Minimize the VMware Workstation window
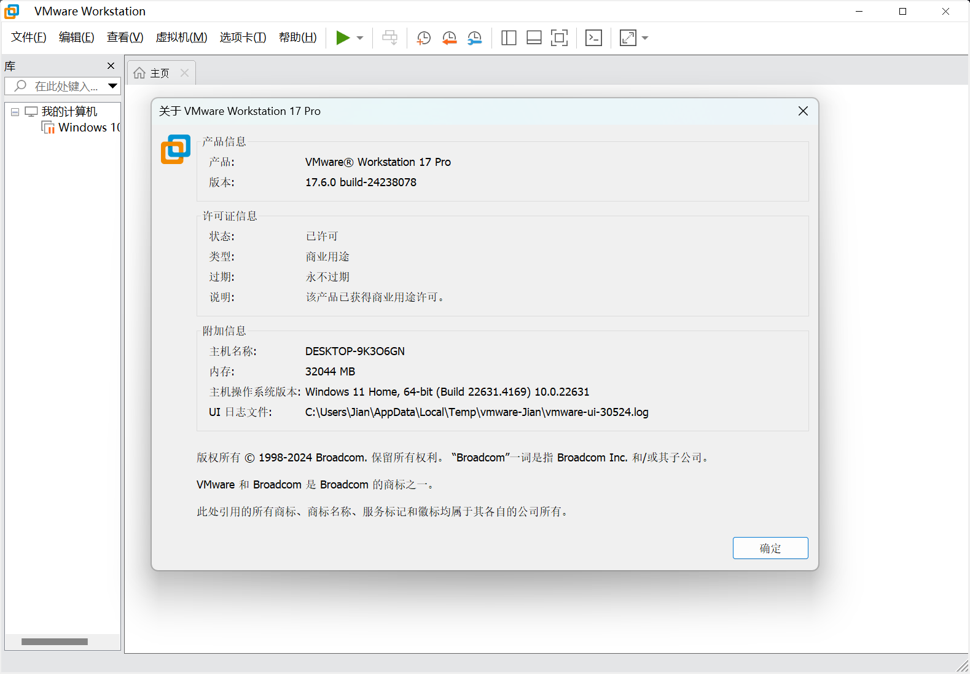Image resolution: width=970 pixels, height=674 pixels. [859, 11]
